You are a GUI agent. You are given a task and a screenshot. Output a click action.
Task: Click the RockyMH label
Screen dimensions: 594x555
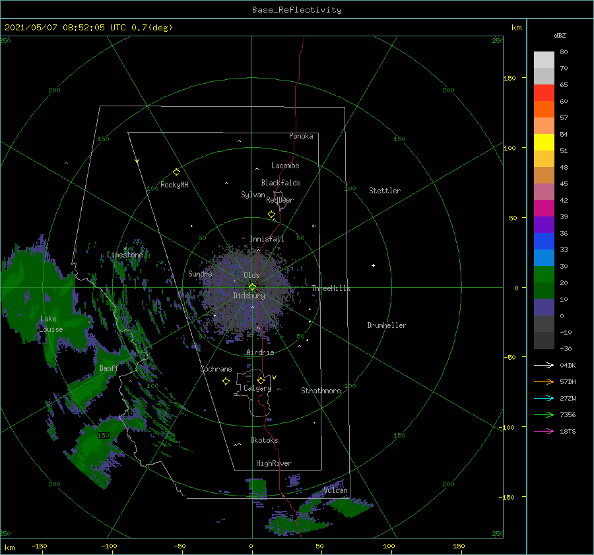click(174, 185)
